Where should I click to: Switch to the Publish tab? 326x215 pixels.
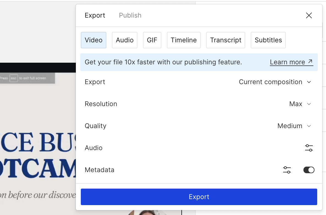coord(130,15)
